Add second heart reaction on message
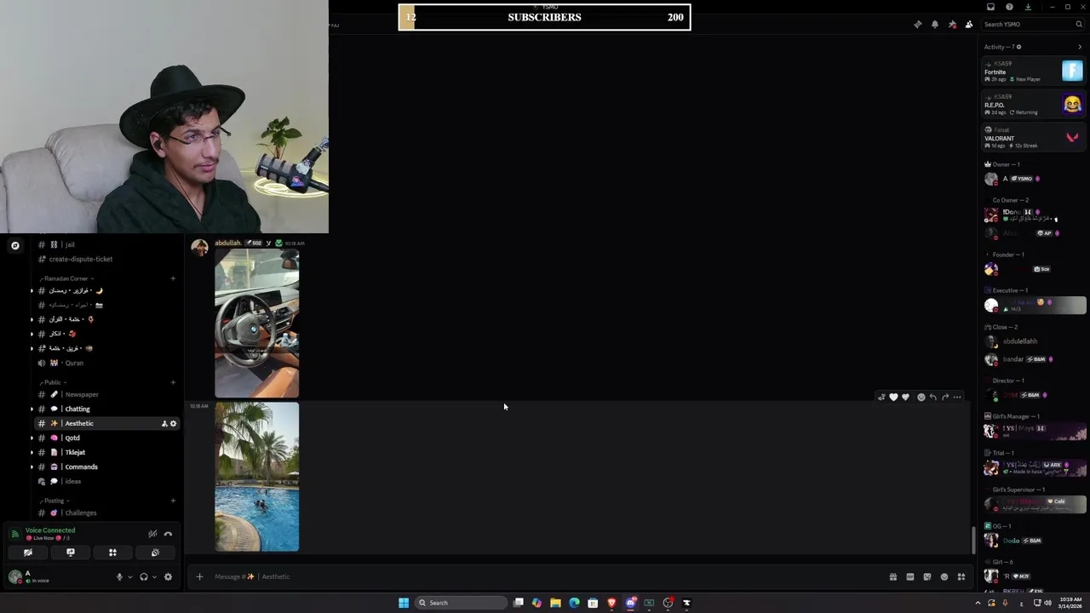 [x=905, y=397]
